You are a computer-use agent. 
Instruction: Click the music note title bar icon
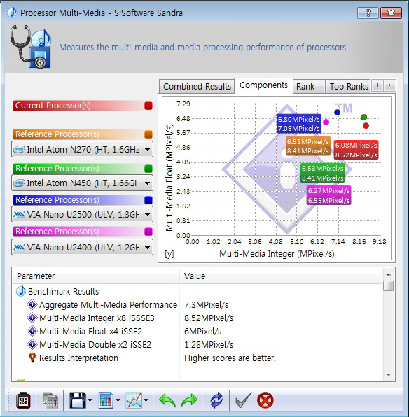12,13
